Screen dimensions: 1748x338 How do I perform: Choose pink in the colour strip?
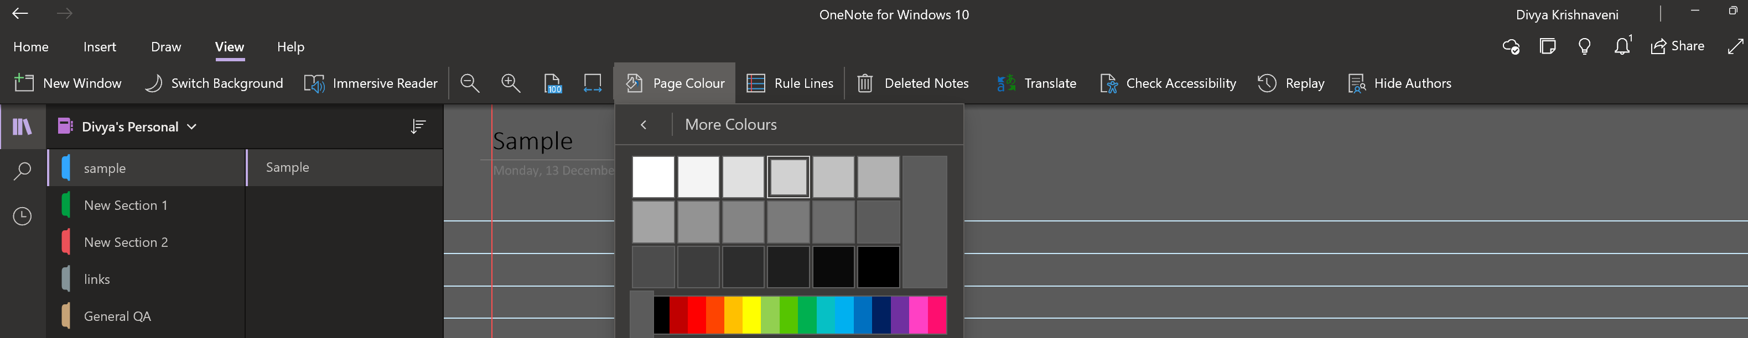click(x=918, y=314)
